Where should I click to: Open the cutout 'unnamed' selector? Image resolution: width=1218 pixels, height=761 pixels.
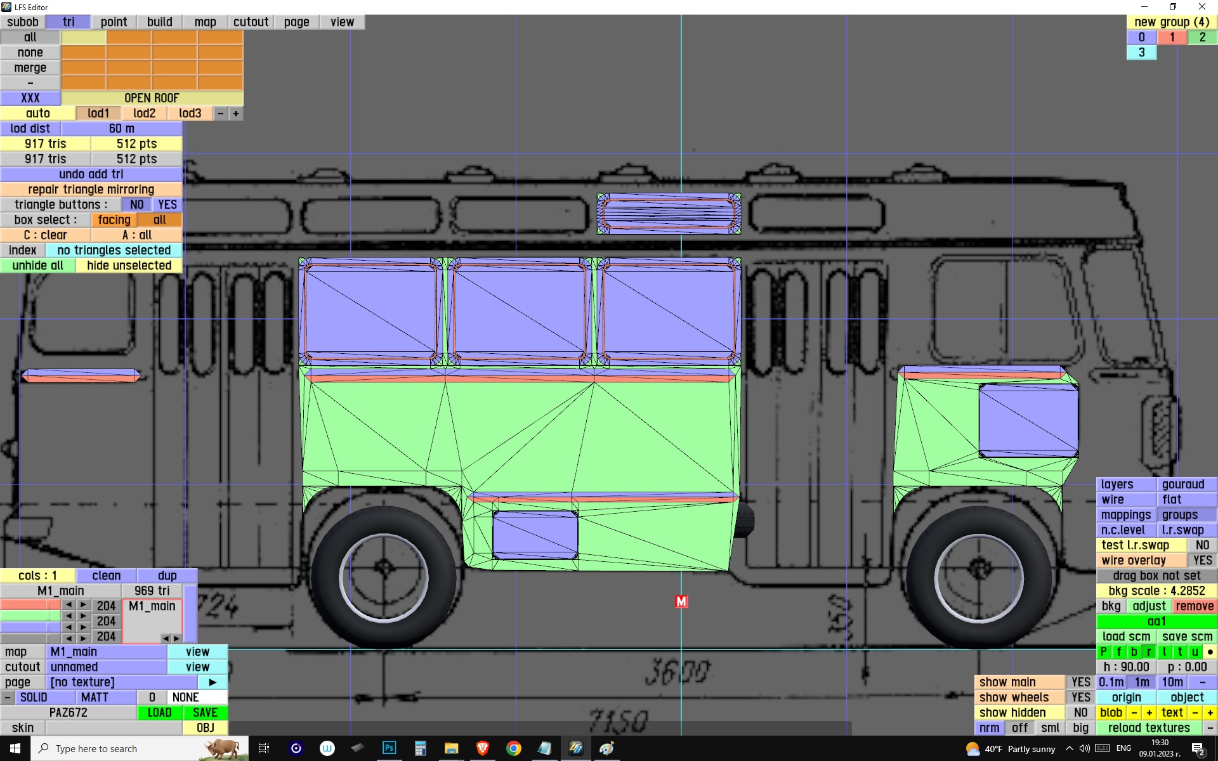[x=106, y=667]
